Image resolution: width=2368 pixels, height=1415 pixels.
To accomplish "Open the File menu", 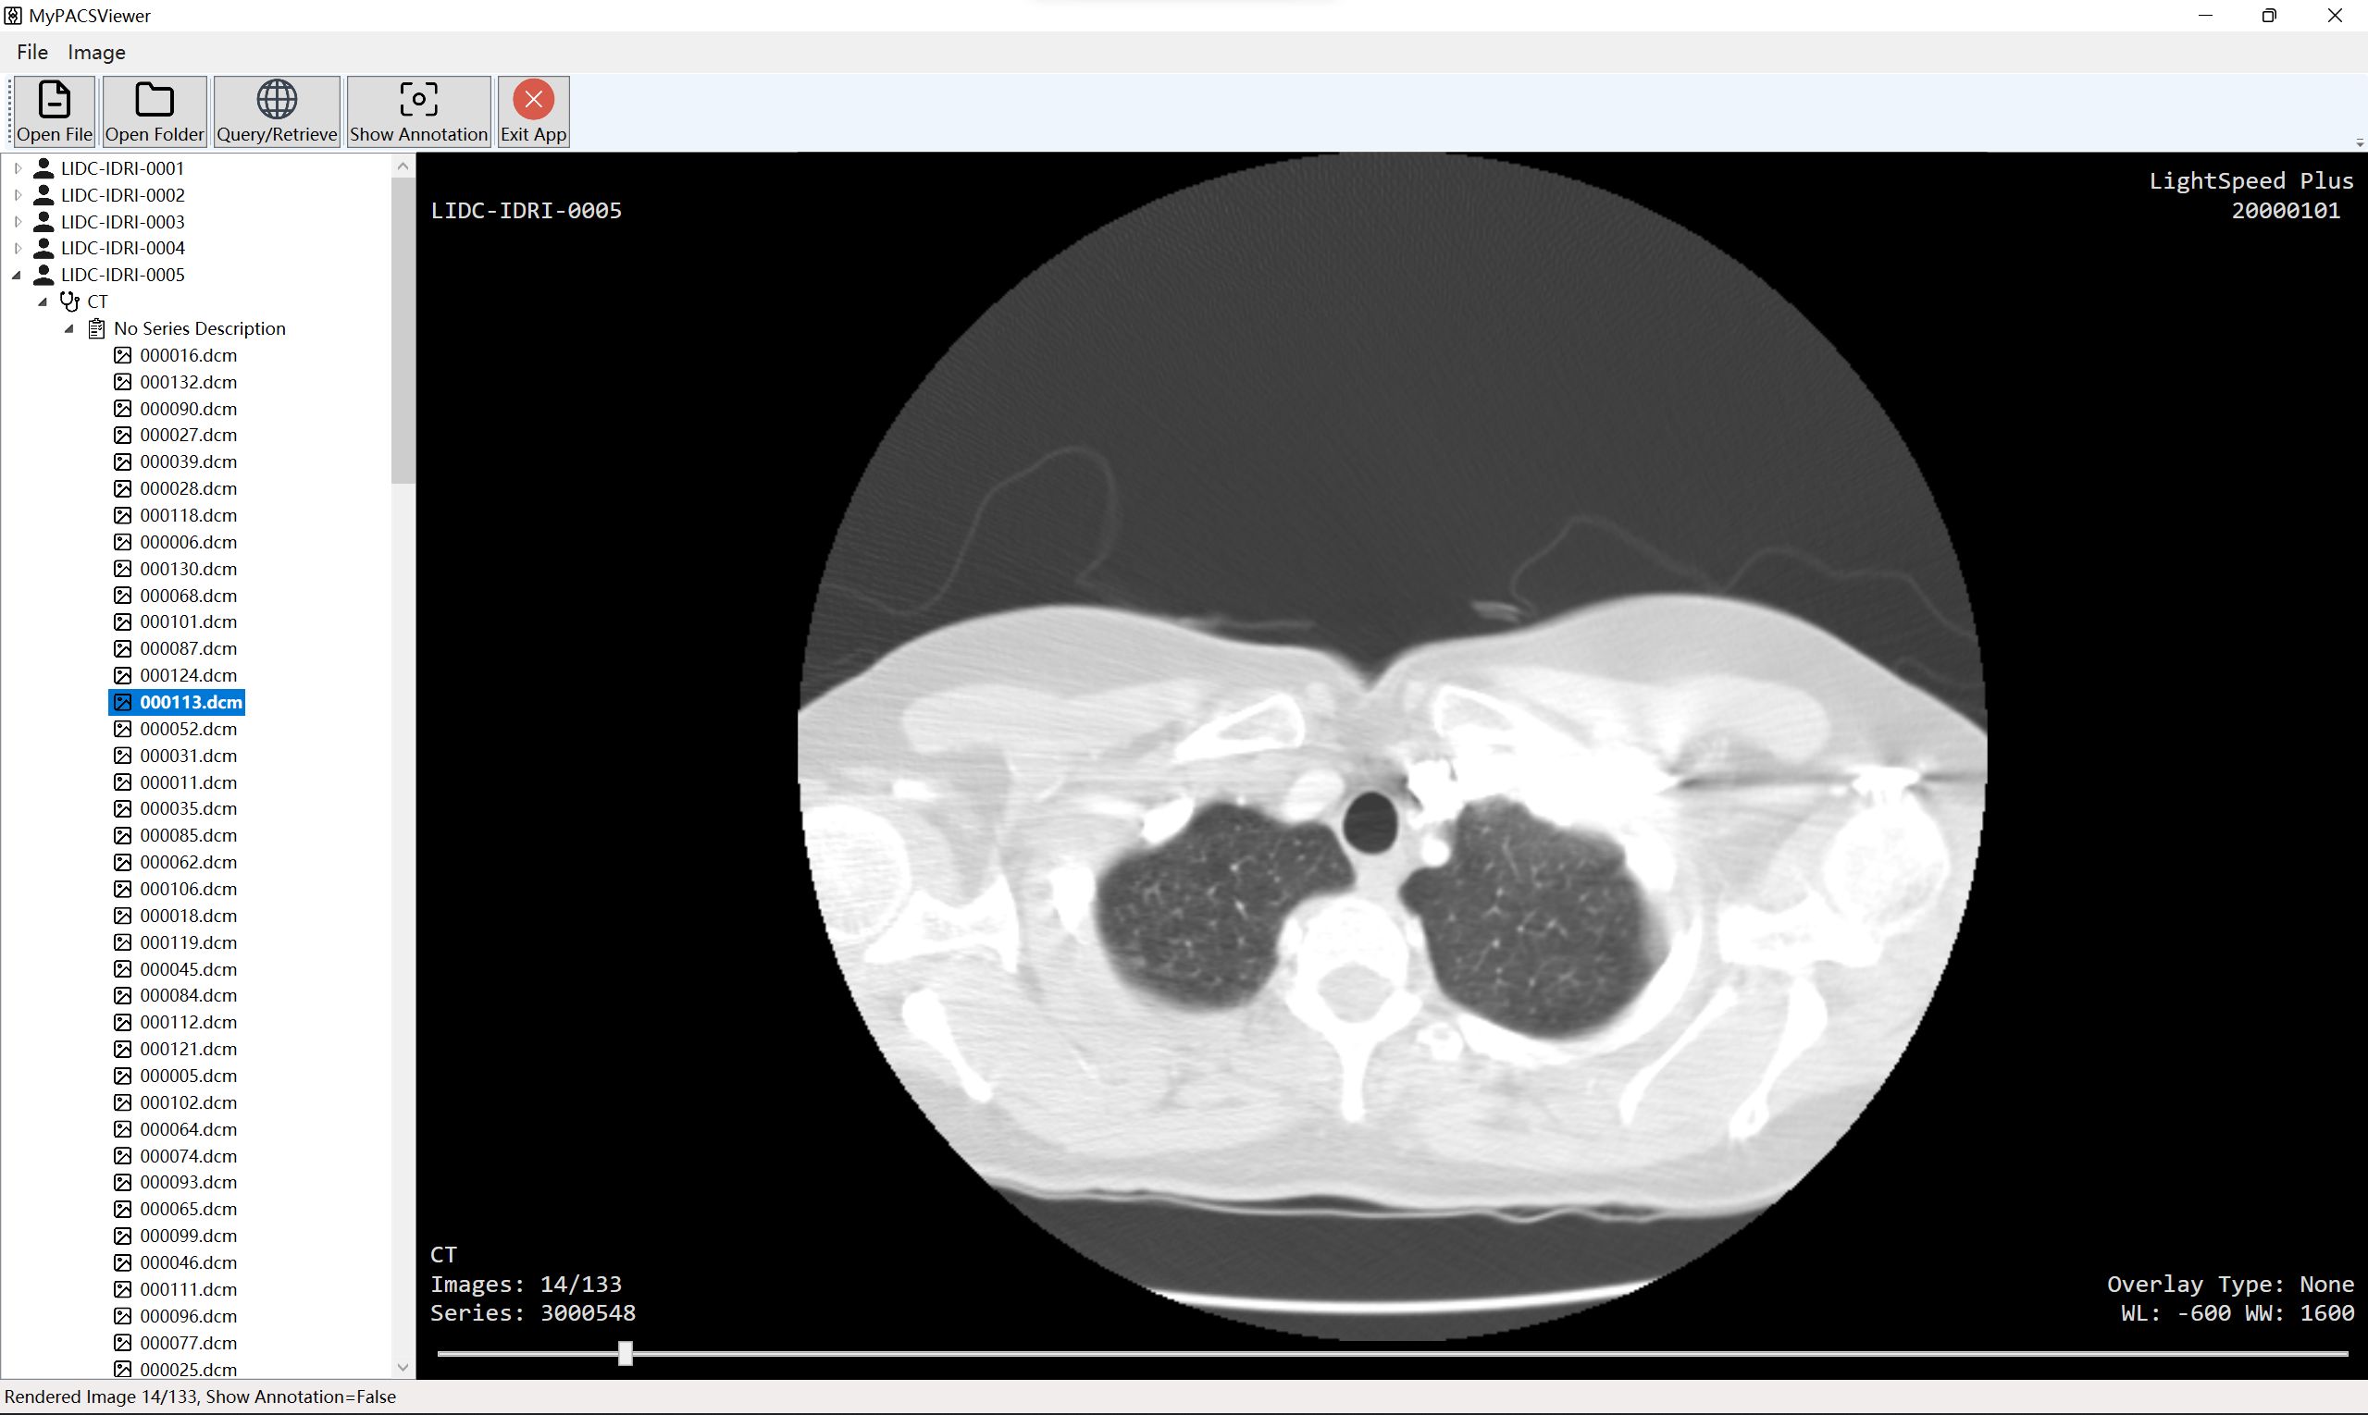I will coord(32,53).
